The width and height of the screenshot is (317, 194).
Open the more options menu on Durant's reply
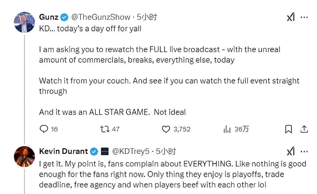[x=304, y=152]
